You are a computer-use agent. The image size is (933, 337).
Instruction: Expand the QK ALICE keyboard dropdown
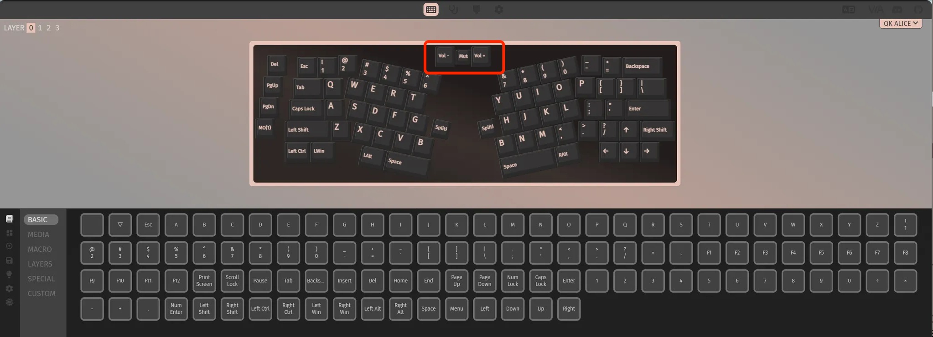pos(901,23)
